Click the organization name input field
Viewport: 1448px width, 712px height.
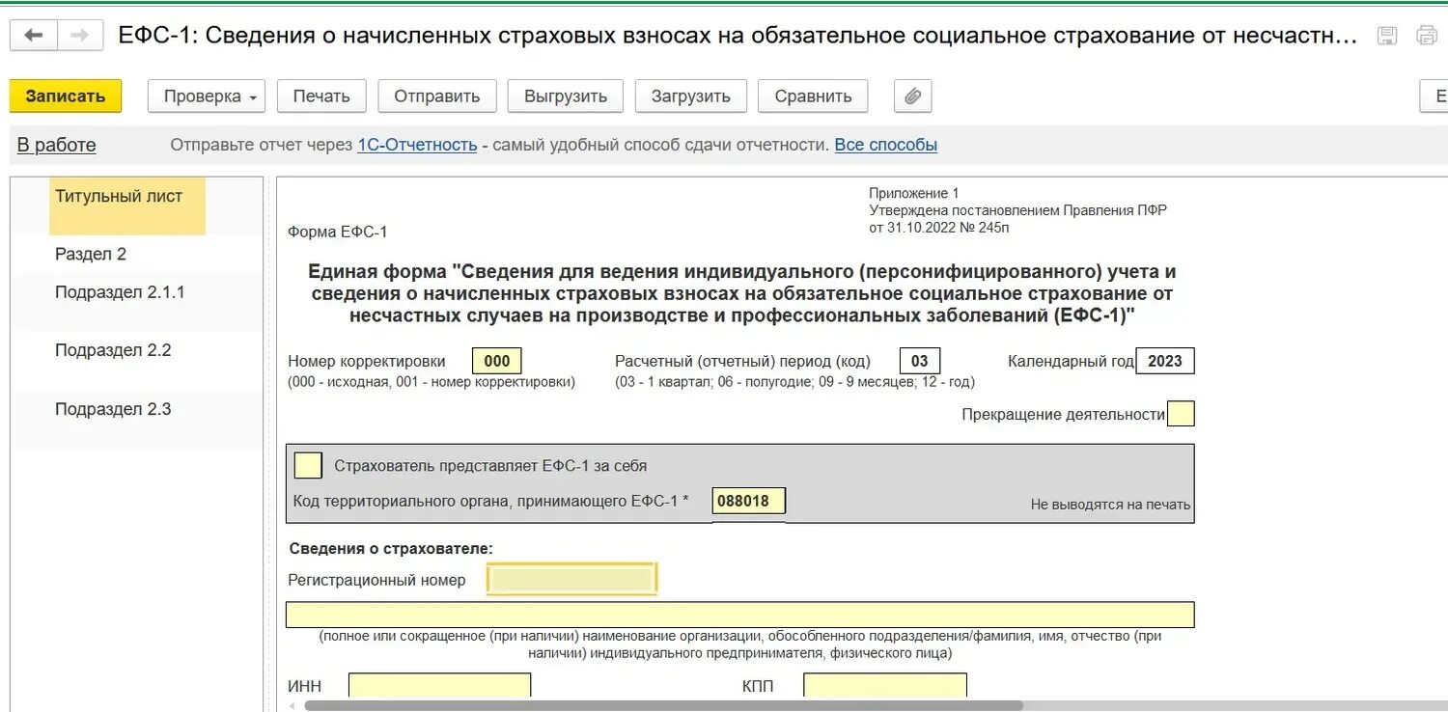740,615
